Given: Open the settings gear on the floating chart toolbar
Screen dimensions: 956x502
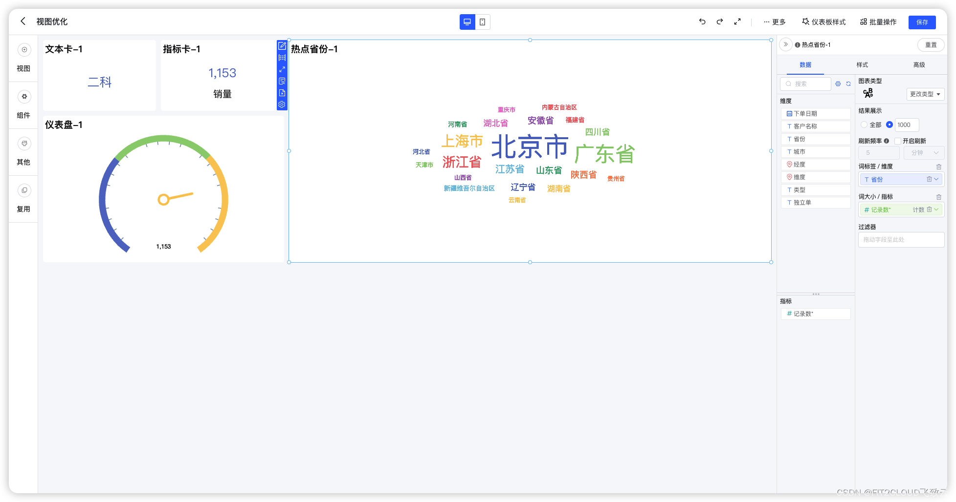Looking at the screenshot, I should coord(282,105).
